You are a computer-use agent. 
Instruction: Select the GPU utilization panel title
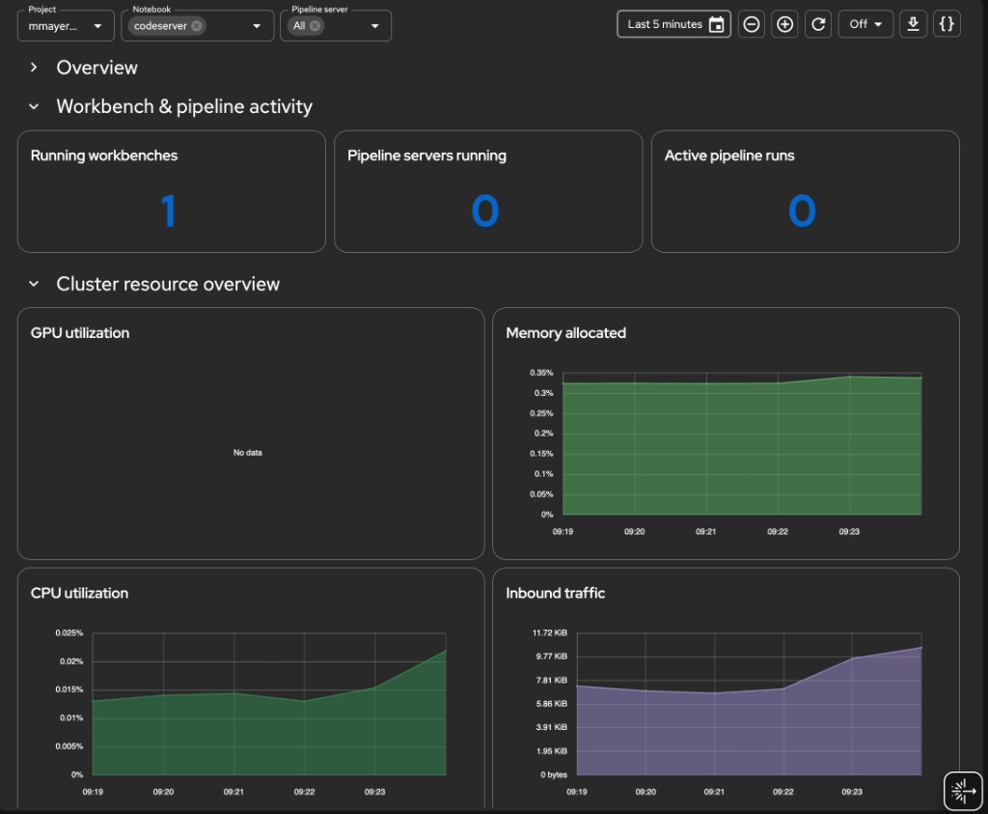tap(80, 332)
